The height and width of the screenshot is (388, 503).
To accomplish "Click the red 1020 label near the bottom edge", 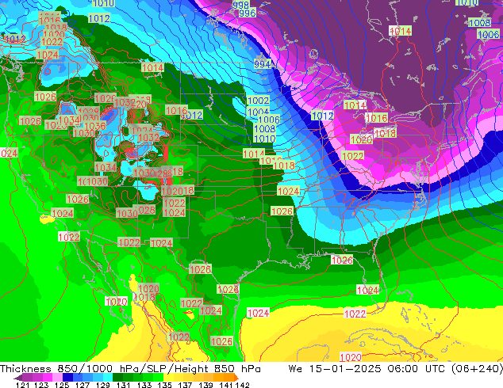I will [x=351, y=357].
